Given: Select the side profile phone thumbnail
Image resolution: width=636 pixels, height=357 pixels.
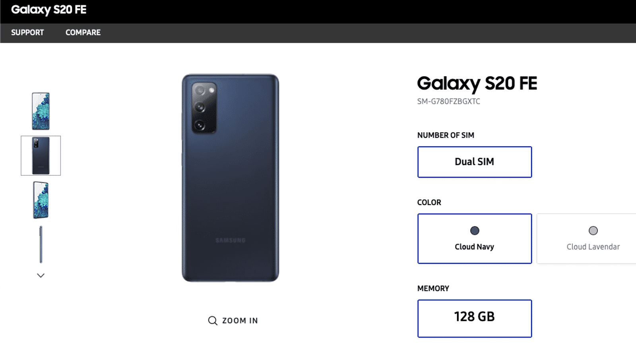Looking at the screenshot, I should pyautogui.click(x=41, y=244).
